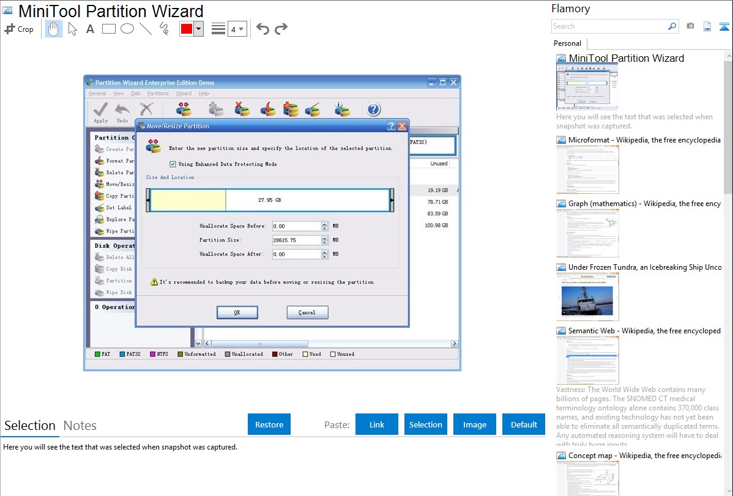
Task: Select the Crop tool in Flamory toolbar
Action: click(19, 29)
